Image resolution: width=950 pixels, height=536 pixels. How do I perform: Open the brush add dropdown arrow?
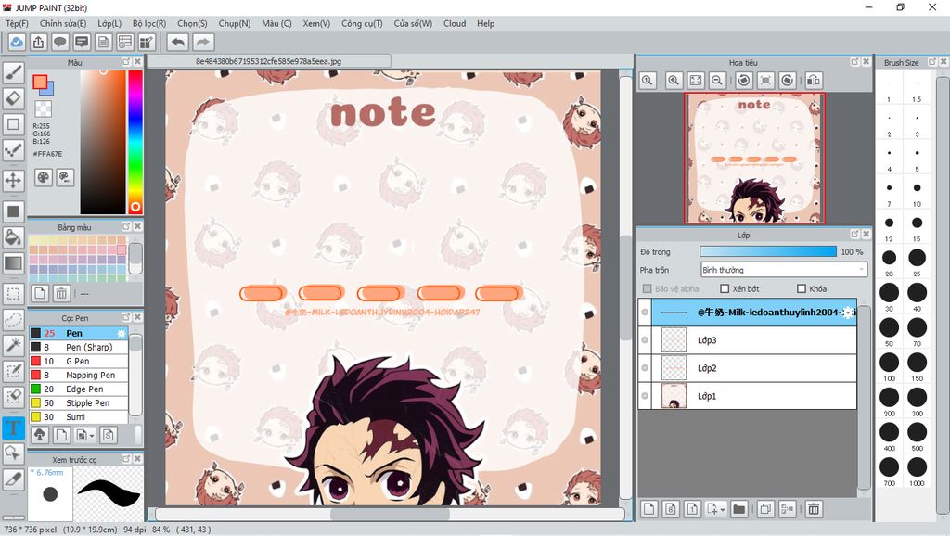pyautogui.click(x=92, y=435)
